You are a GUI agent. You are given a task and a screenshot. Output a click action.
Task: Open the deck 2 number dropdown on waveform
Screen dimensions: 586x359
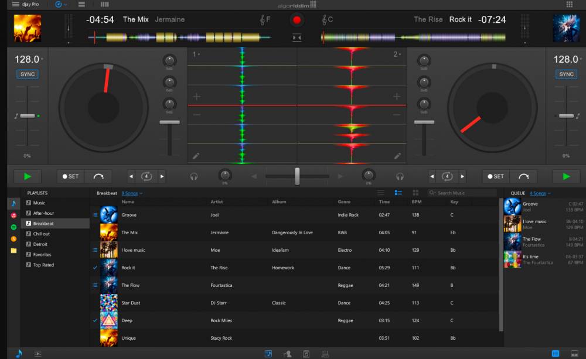[397, 54]
